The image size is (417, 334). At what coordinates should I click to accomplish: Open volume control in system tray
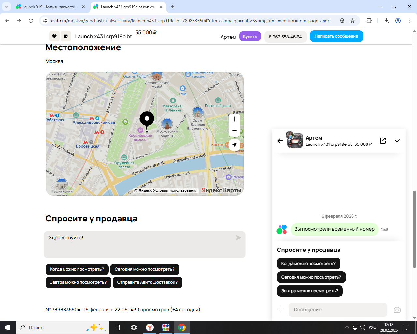[363, 327]
